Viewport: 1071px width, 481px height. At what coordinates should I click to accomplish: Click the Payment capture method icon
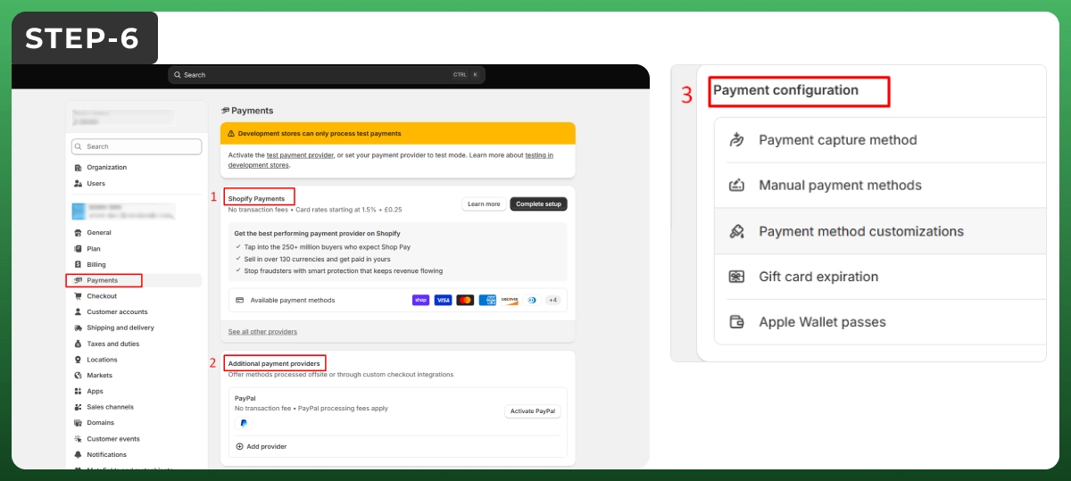(x=736, y=140)
